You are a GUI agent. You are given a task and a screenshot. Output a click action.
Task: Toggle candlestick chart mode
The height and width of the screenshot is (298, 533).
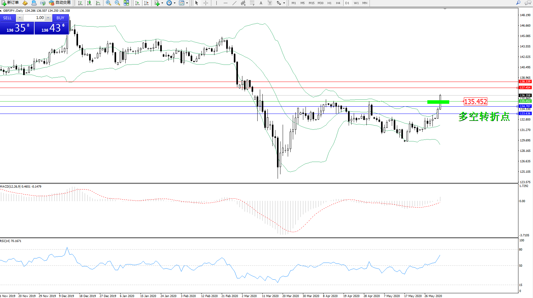pos(89,3)
